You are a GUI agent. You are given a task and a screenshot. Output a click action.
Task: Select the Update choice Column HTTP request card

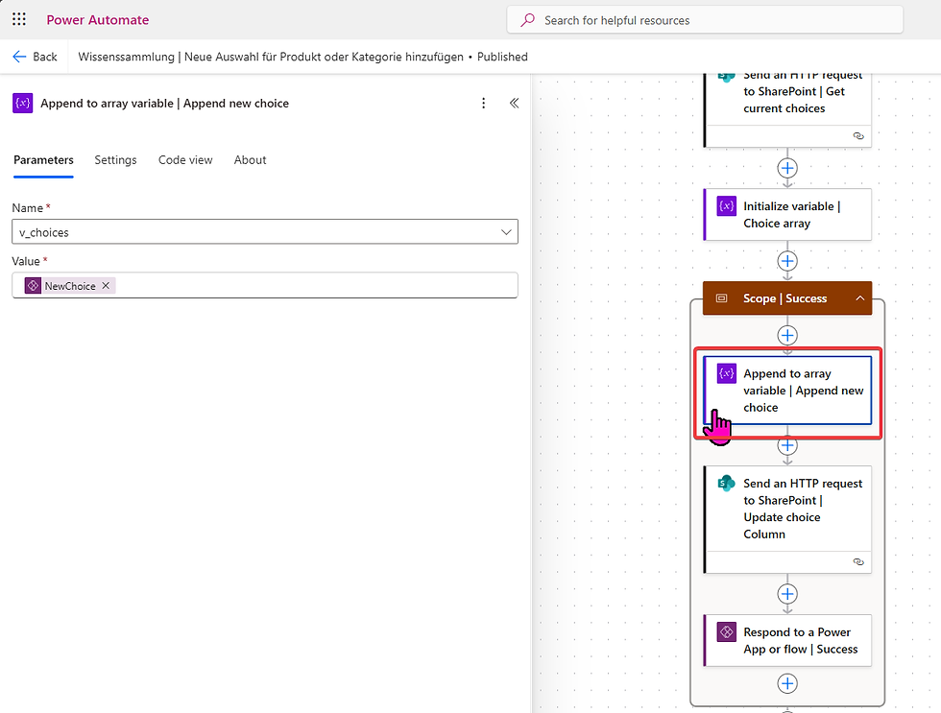click(787, 520)
